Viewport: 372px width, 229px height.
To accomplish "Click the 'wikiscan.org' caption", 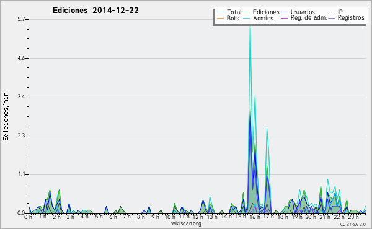I will [x=186, y=223].
